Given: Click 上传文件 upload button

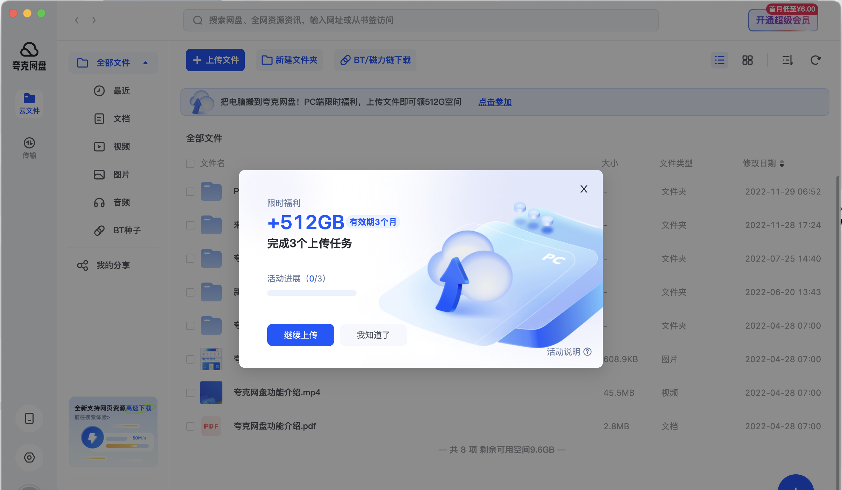Looking at the screenshot, I should point(215,60).
